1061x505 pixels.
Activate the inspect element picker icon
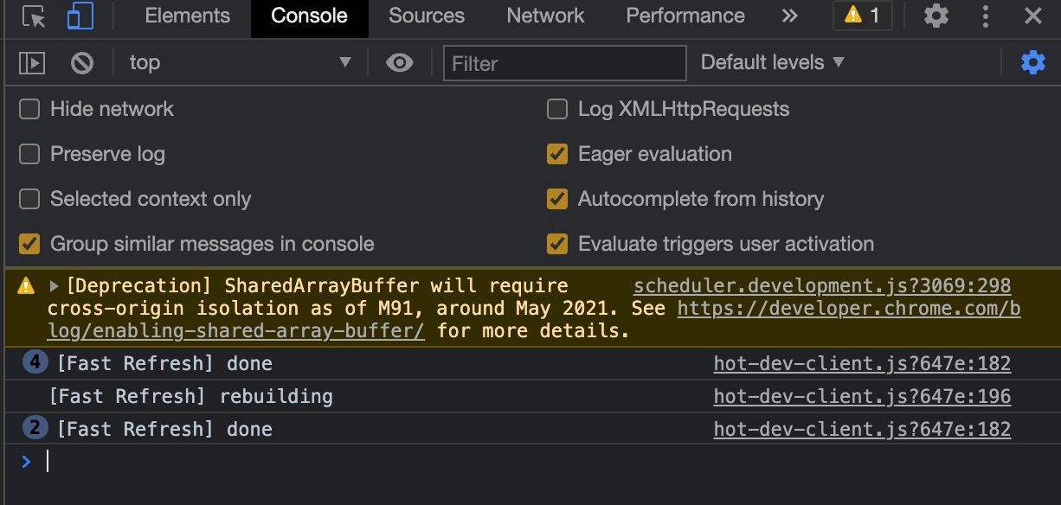(34, 16)
